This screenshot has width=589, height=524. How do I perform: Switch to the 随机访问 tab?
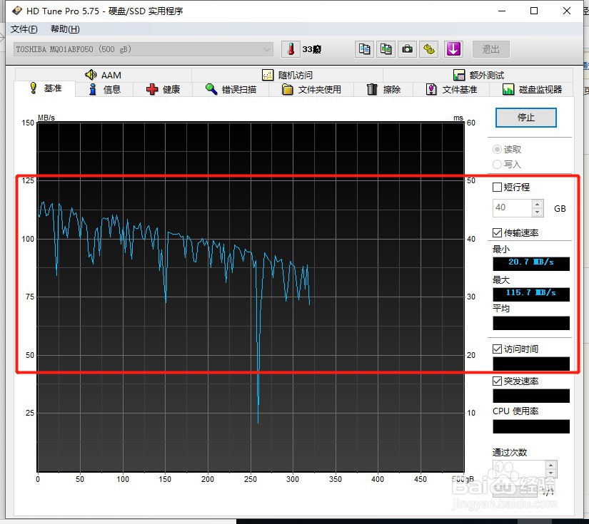(x=288, y=75)
